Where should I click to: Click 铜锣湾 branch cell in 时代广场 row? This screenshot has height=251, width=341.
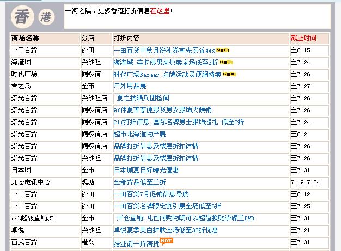pyautogui.click(x=96, y=75)
